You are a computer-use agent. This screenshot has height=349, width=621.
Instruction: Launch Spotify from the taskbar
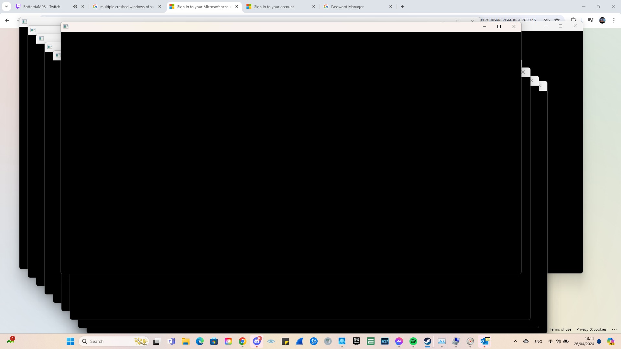pos(413,341)
